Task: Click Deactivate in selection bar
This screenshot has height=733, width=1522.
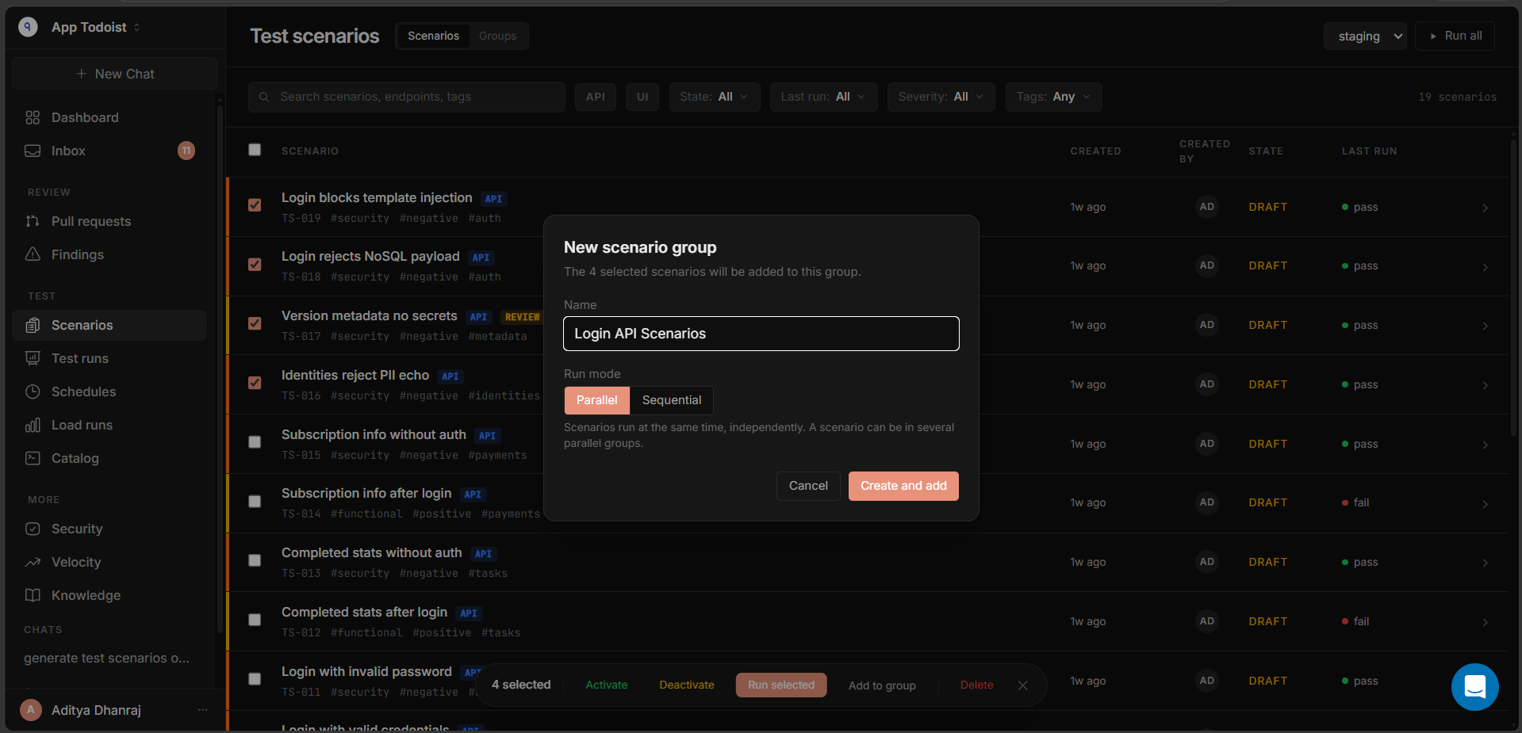Action: 687,685
